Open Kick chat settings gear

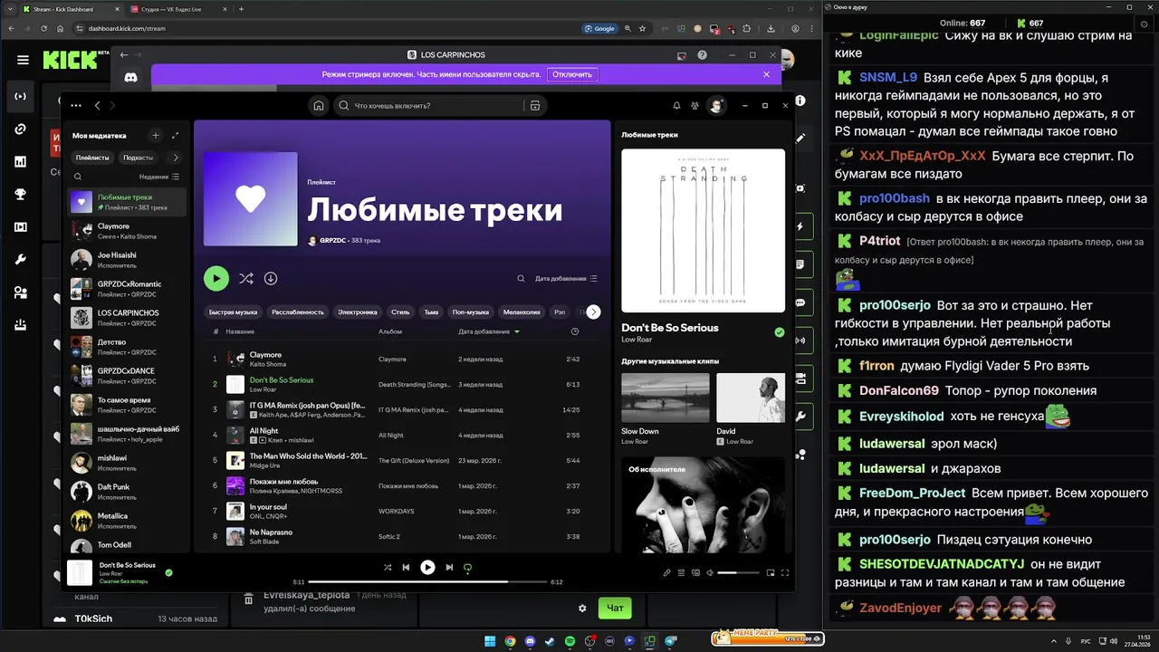click(x=582, y=609)
